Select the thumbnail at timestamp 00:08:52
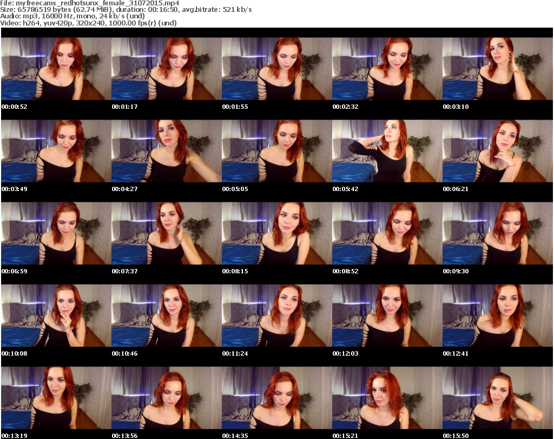This screenshot has width=554, height=439. tap(387, 233)
